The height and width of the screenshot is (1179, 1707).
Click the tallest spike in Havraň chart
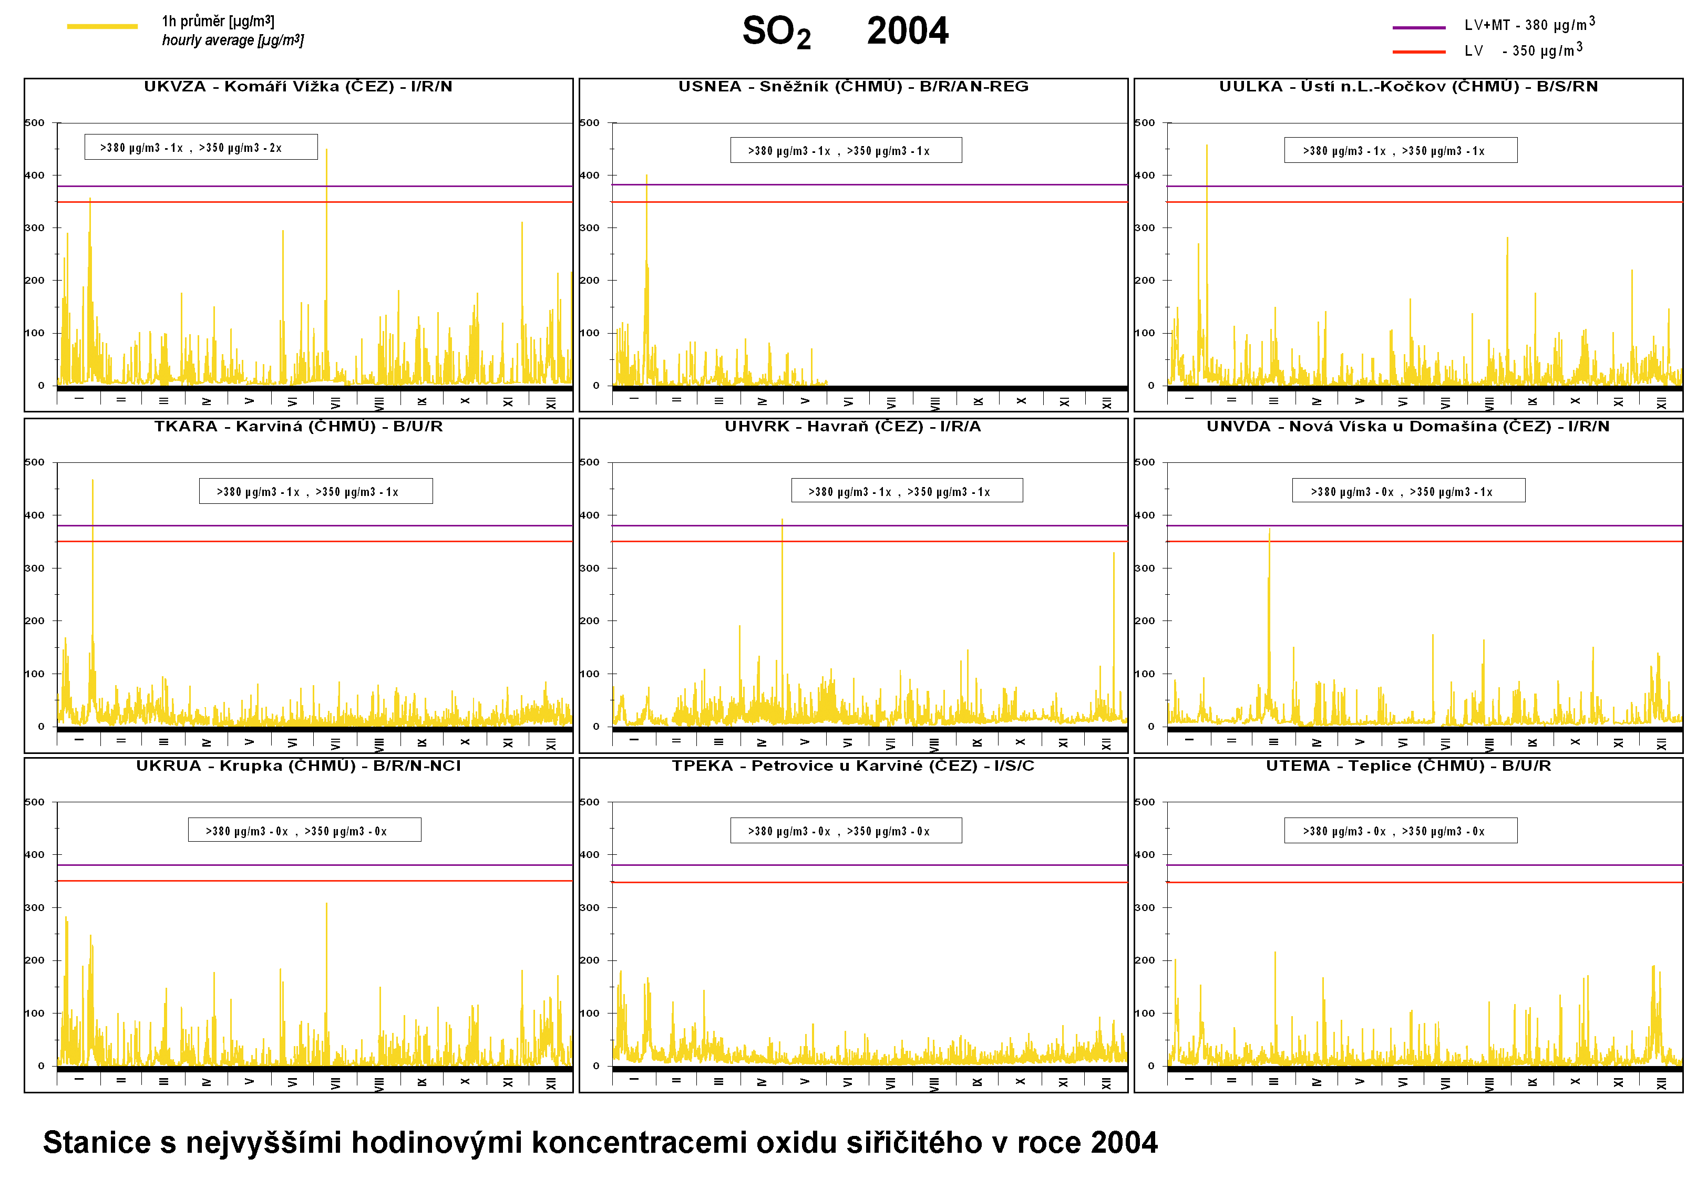coord(782,523)
